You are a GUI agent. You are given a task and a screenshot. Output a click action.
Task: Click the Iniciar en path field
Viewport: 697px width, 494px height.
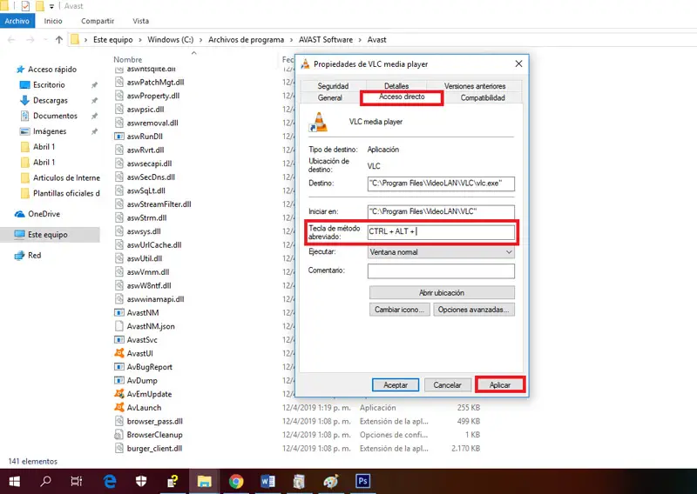[x=441, y=211]
